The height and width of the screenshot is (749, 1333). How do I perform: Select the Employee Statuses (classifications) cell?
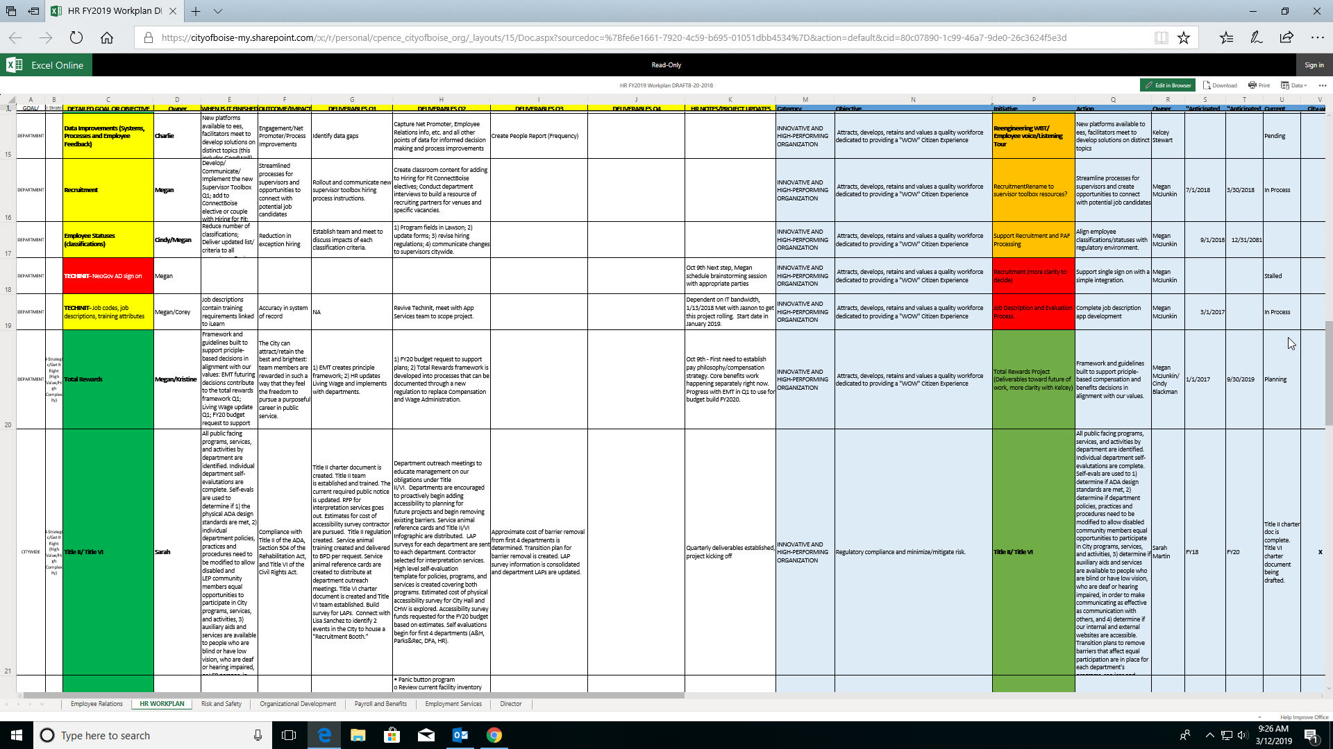(x=108, y=240)
